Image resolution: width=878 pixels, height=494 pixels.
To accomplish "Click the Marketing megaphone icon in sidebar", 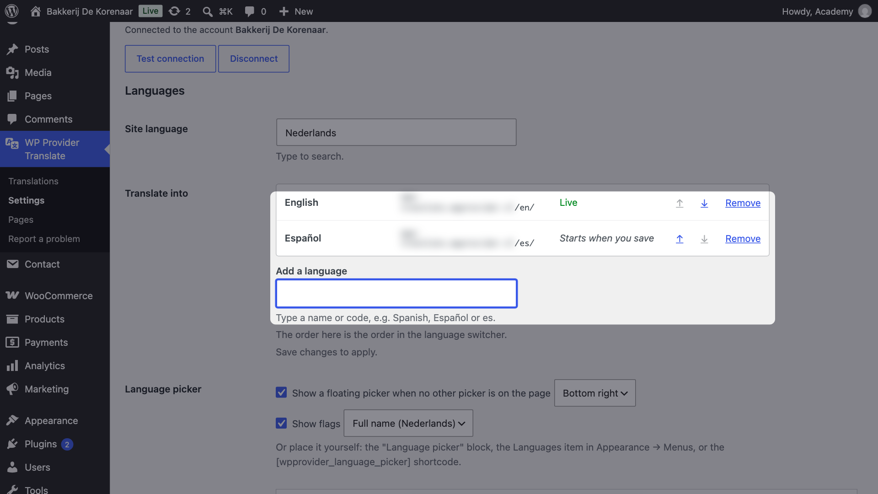I will (x=12, y=389).
